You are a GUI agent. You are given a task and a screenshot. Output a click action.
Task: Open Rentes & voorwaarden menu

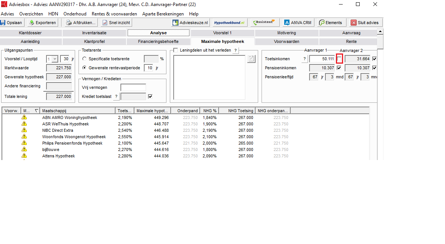tap(114, 14)
